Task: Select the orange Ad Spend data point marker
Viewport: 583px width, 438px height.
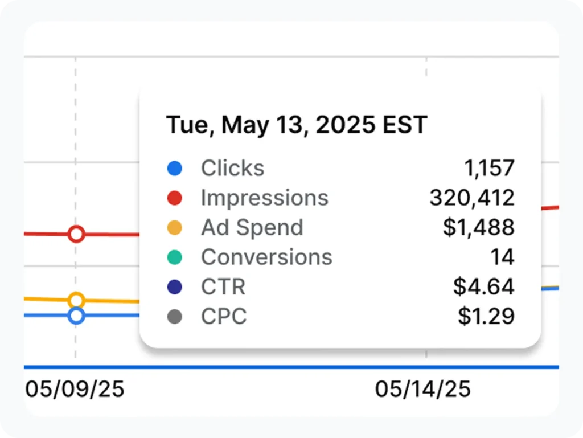Action: (76, 300)
